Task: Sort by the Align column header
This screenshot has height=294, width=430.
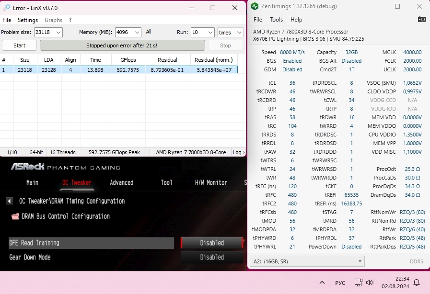Action: tap(70, 60)
